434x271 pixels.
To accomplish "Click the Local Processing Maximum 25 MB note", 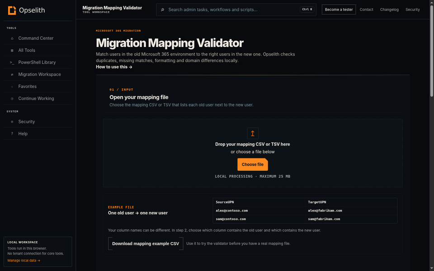I will click(x=253, y=177).
